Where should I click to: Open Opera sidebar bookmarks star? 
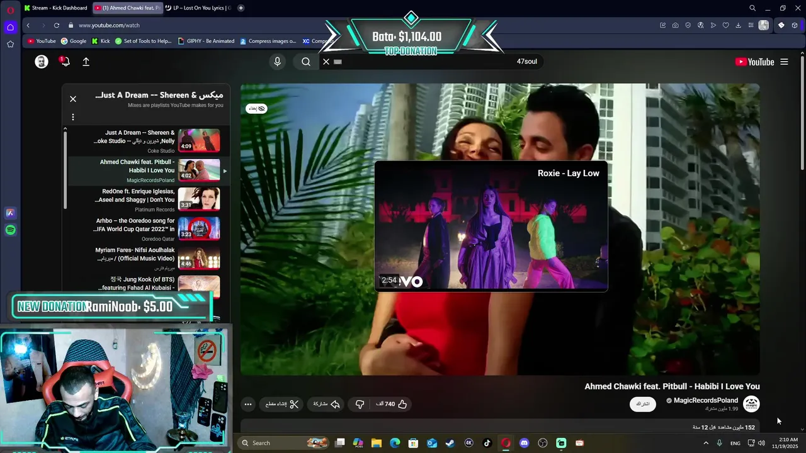click(10, 44)
